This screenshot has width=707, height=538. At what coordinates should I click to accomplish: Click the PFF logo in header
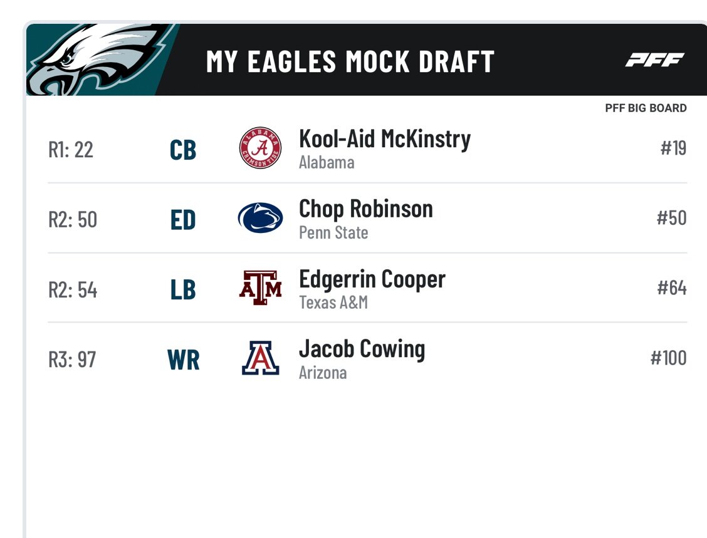tap(654, 61)
